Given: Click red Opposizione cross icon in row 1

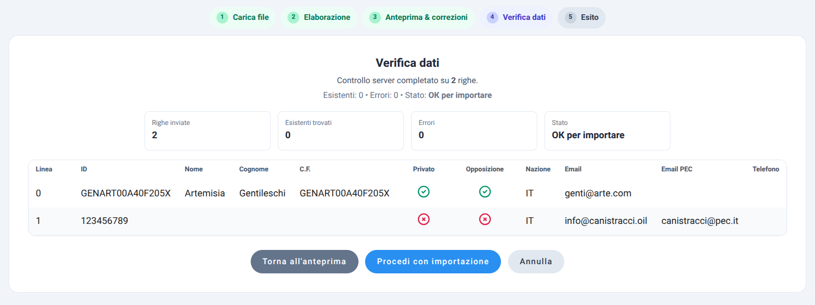Looking at the screenshot, I should [x=485, y=219].
